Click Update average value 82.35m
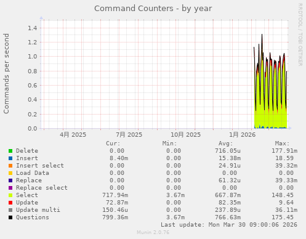This screenshot has height=239, width=306. click(x=230, y=203)
